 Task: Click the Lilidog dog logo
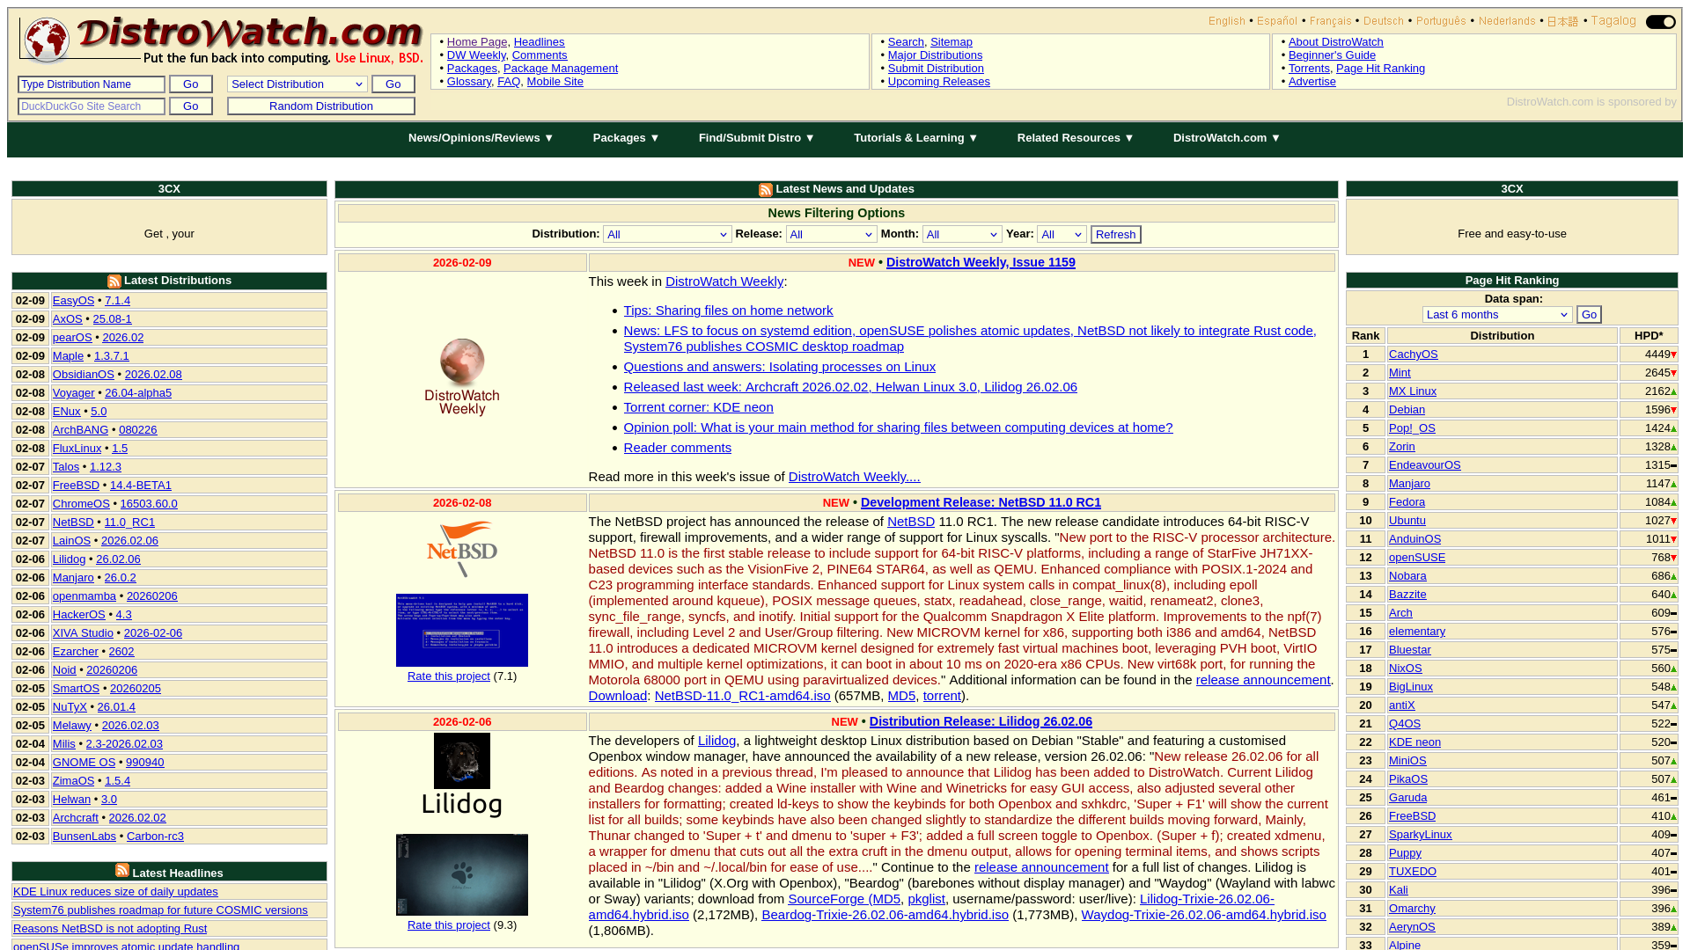tap(461, 760)
